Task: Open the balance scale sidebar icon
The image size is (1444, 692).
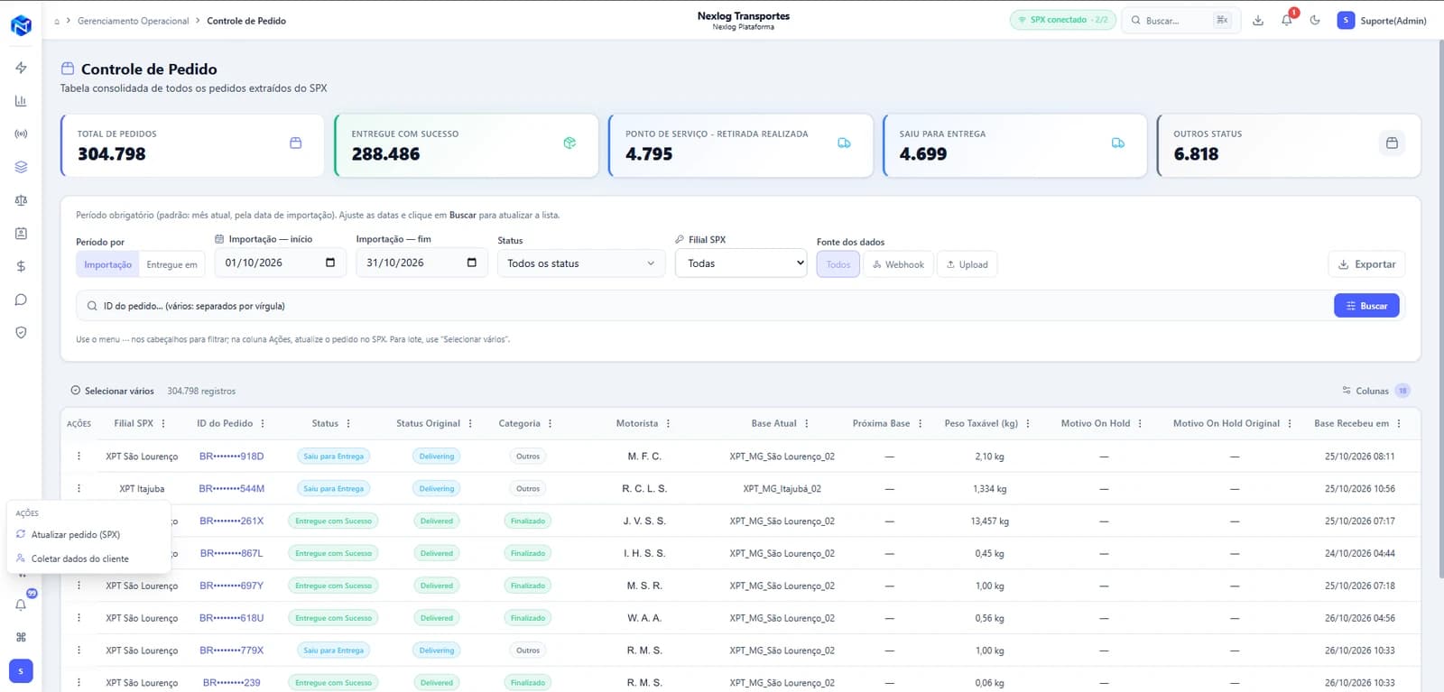Action: 21,200
